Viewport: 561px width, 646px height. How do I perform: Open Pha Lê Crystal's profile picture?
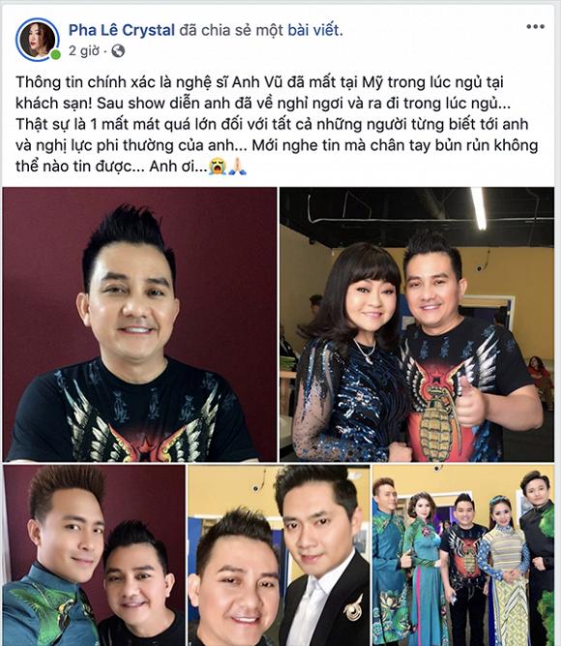(x=38, y=40)
